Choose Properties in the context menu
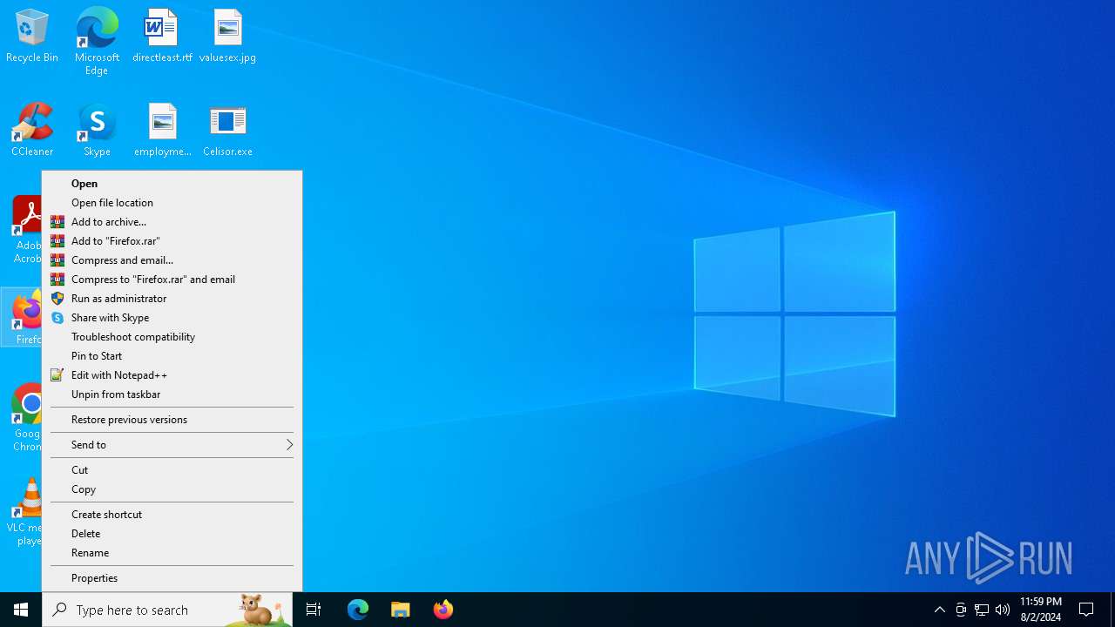Image resolution: width=1115 pixels, height=627 pixels. click(172, 578)
